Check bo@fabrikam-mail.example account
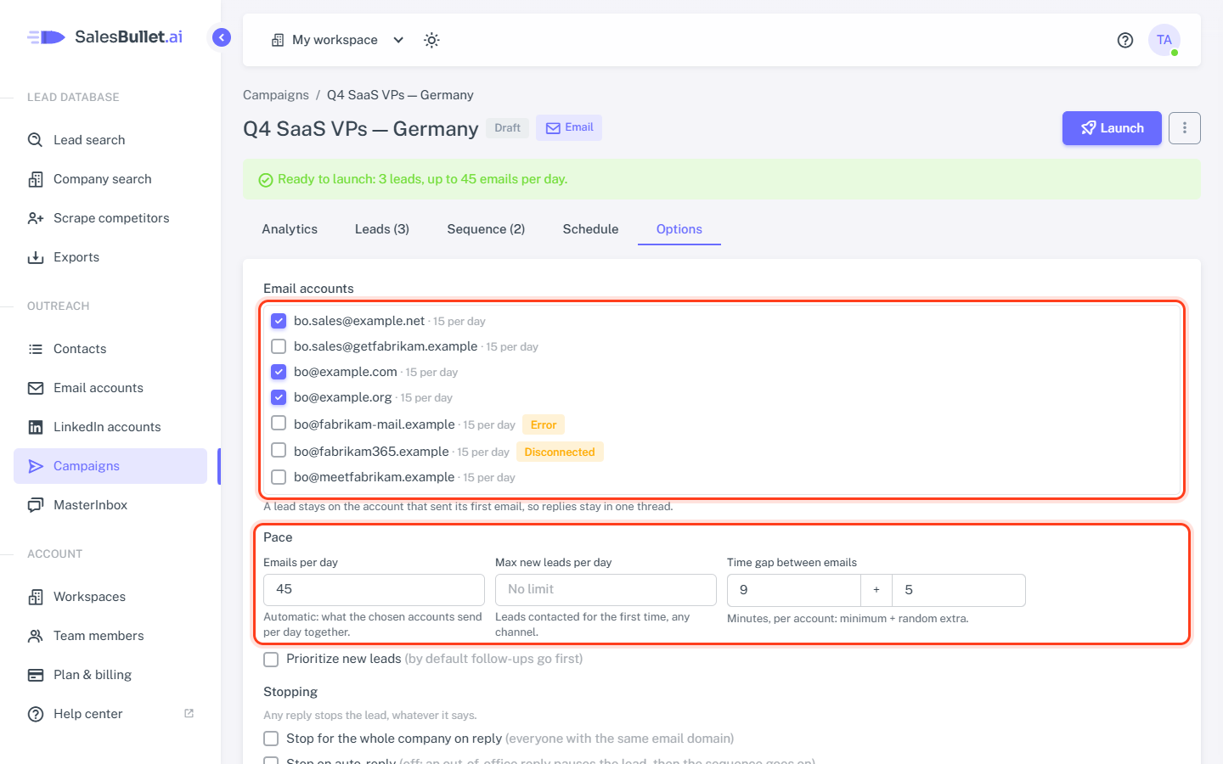Image resolution: width=1223 pixels, height=764 pixels. click(279, 423)
